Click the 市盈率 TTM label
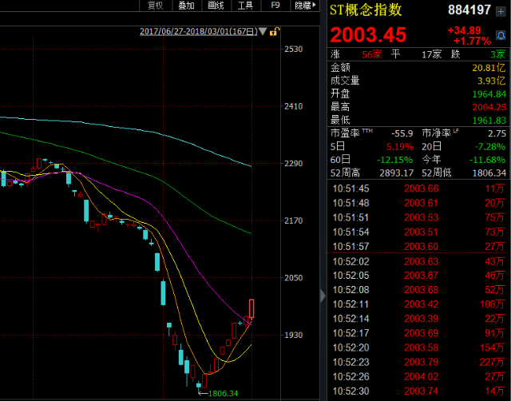The image size is (511, 401). point(351,133)
